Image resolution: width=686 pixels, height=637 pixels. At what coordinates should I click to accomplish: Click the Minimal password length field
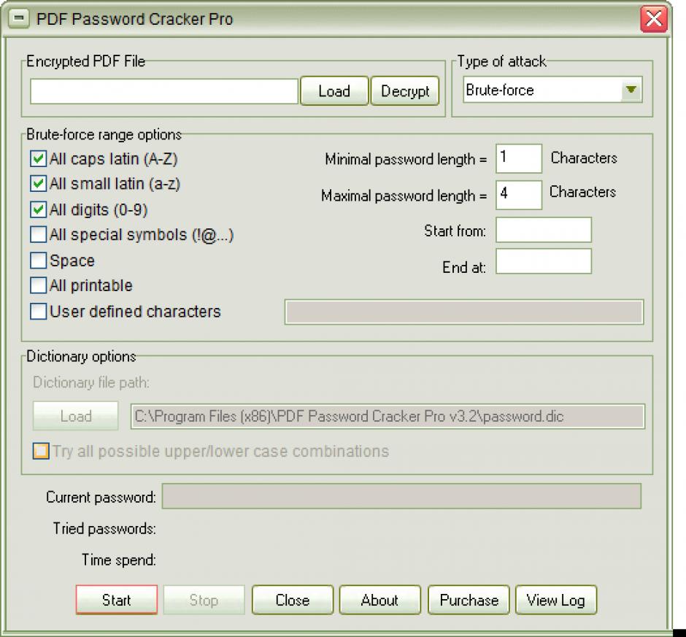coord(519,158)
